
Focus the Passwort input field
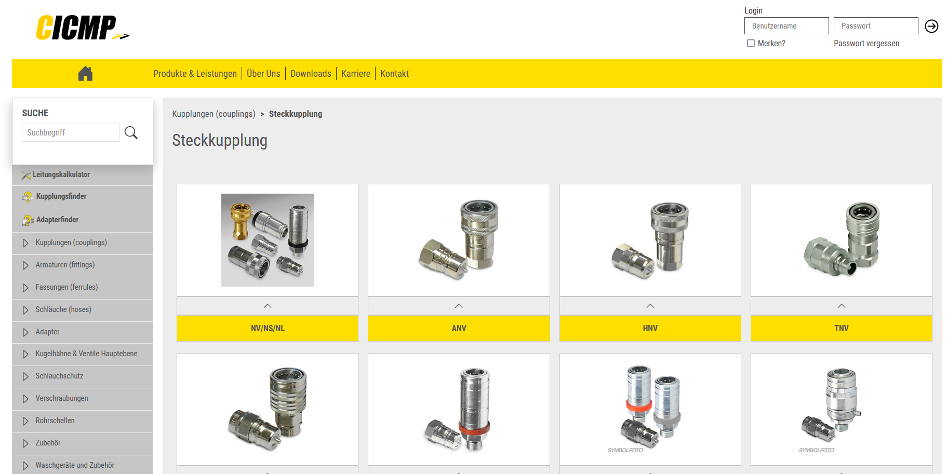click(x=876, y=26)
